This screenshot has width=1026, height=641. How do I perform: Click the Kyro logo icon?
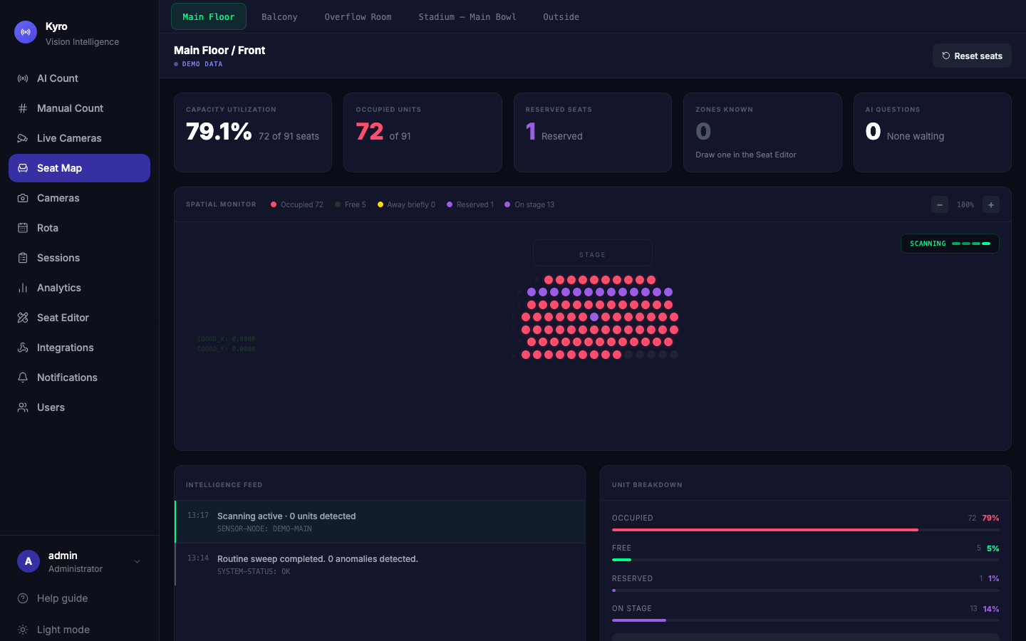coord(26,32)
